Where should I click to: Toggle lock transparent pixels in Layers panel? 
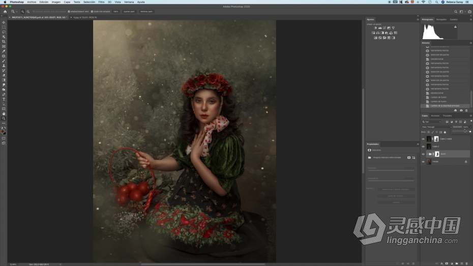pyautogui.click(x=429, y=132)
